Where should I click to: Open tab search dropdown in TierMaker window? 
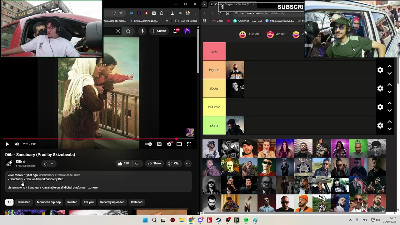pos(204,4)
